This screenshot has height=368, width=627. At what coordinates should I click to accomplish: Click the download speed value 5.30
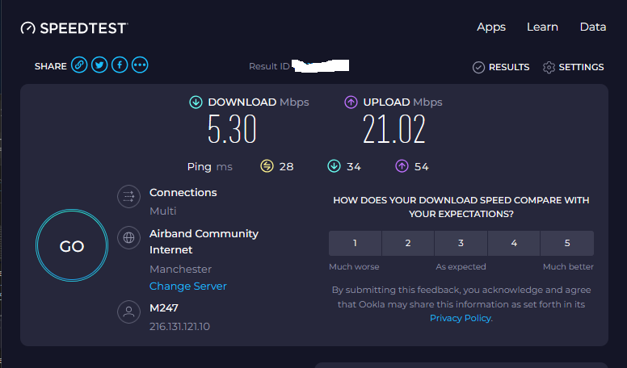point(232,129)
